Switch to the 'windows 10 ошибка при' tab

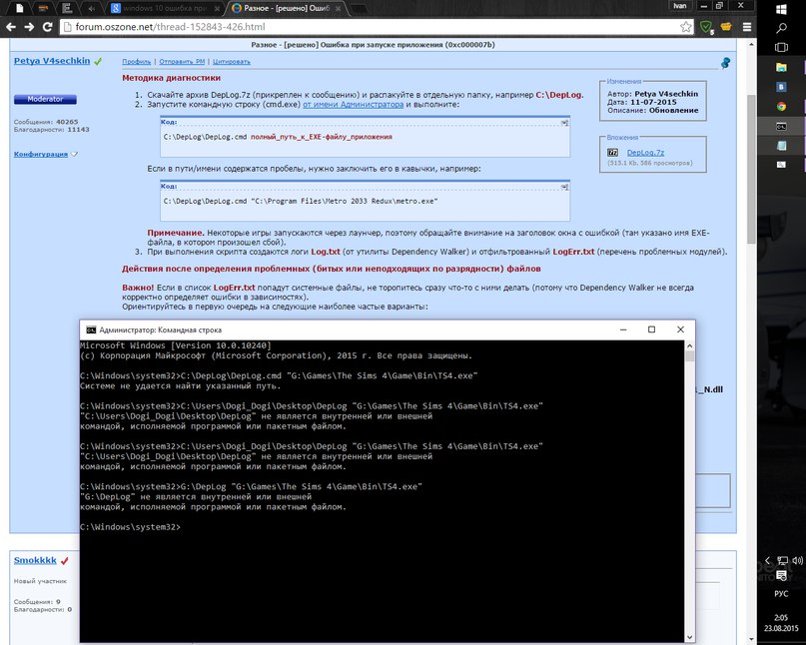pyautogui.click(x=157, y=7)
